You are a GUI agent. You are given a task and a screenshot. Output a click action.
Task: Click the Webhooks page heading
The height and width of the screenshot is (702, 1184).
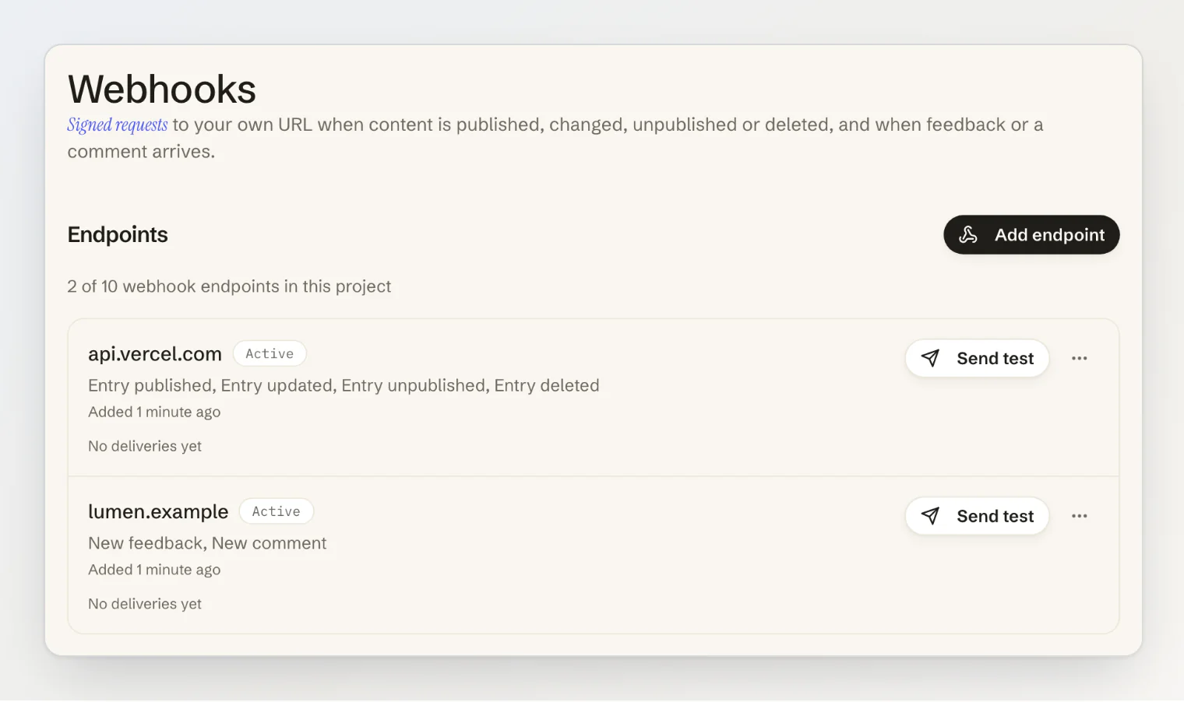tap(162, 89)
